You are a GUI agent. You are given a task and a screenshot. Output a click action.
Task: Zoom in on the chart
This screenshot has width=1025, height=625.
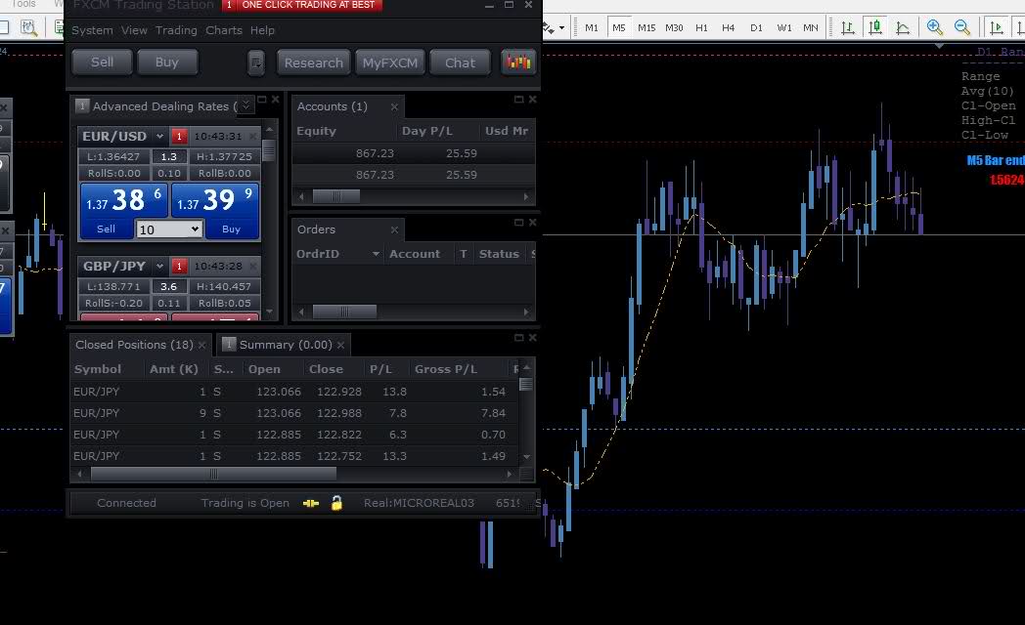pyautogui.click(x=935, y=27)
